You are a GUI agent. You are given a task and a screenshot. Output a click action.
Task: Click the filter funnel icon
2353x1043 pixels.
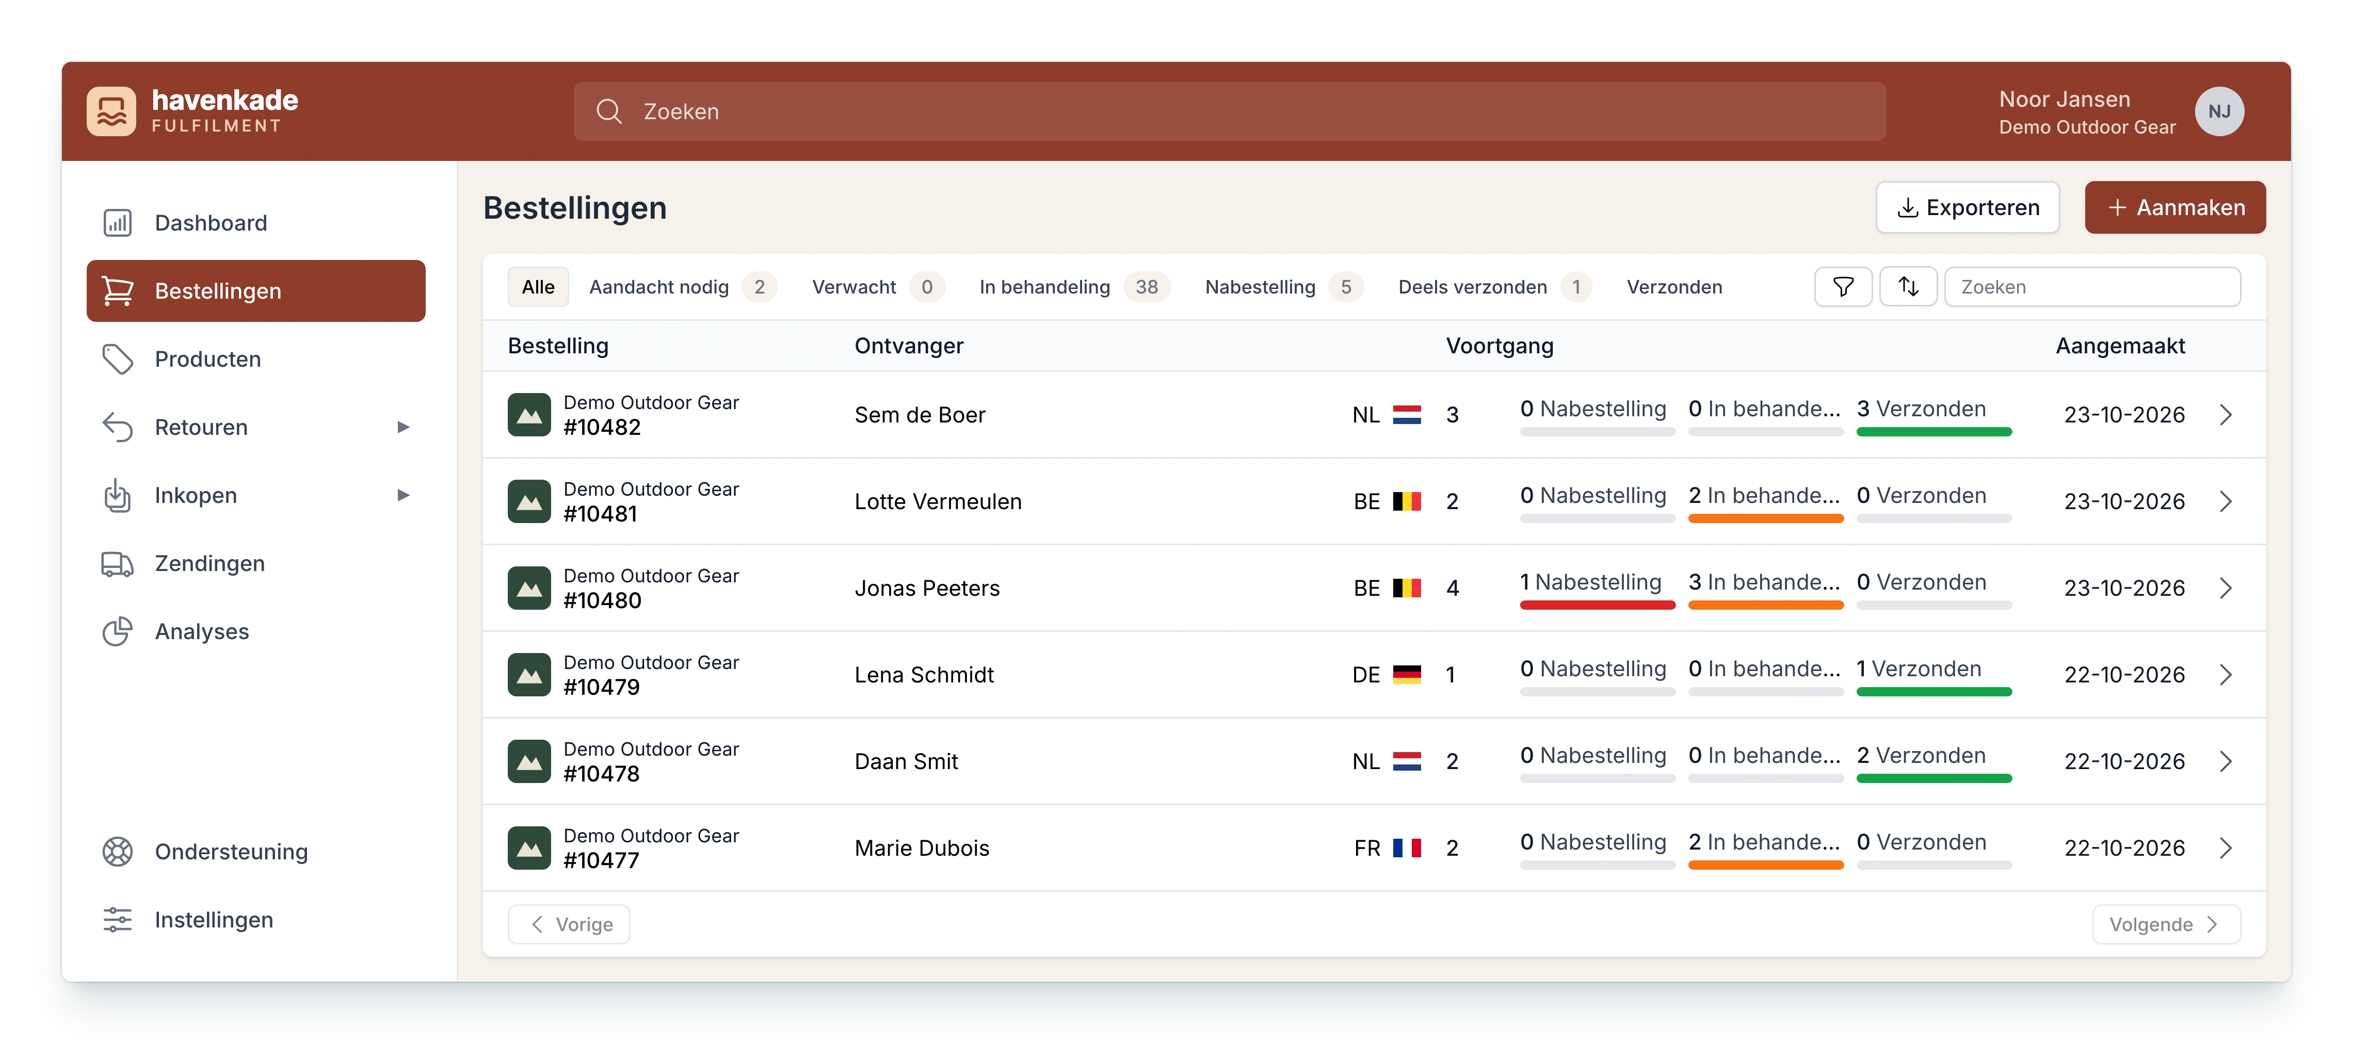[x=1843, y=287]
